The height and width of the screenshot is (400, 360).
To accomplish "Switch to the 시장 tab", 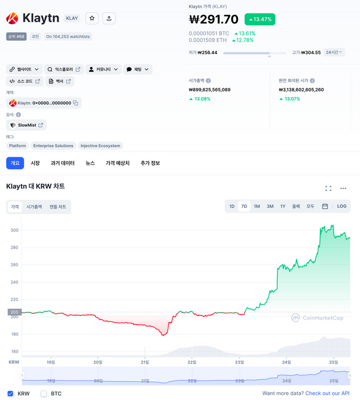I will [35, 163].
